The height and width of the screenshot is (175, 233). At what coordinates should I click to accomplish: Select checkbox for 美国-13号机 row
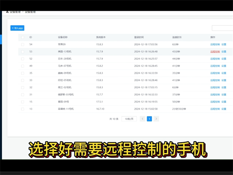click(x=23, y=51)
